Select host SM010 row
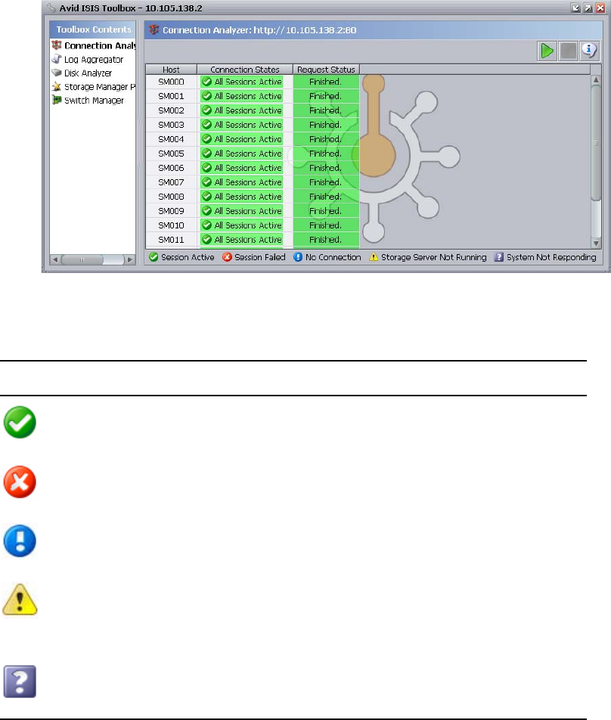 tap(253, 225)
